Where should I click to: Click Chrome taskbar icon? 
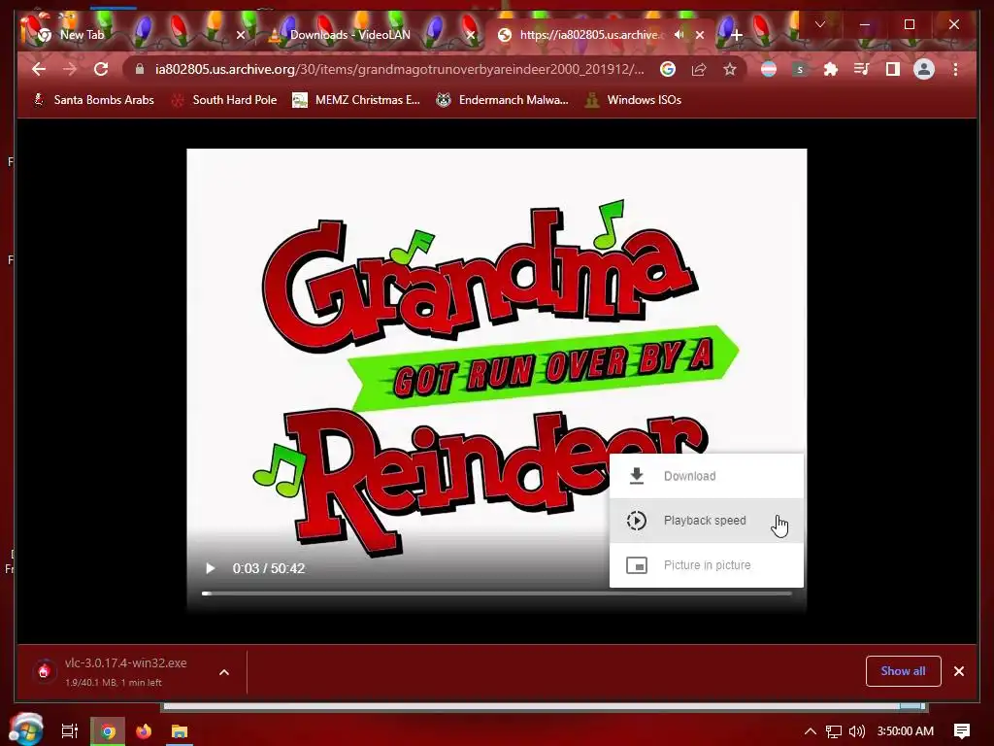(108, 731)
